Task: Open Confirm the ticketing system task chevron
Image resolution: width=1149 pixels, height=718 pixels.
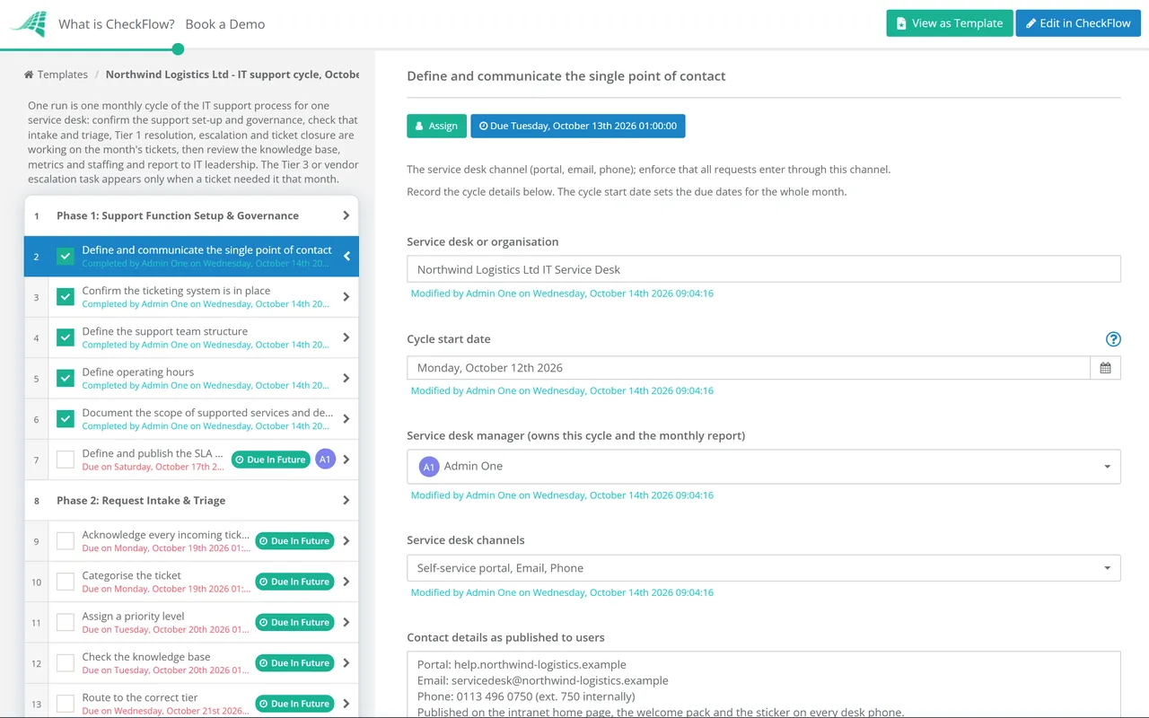Action: click(x=346, y=297)
